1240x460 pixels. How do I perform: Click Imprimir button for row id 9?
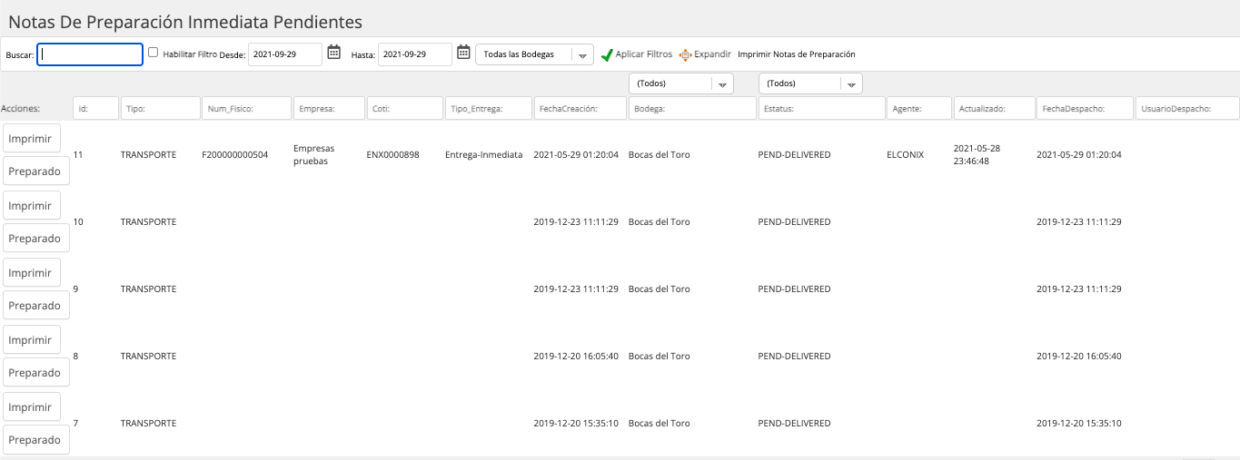coord(31,272)
